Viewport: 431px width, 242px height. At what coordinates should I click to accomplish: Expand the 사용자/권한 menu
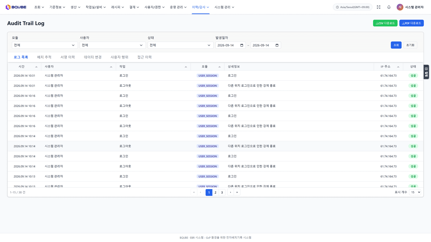(x=154, y=7)
